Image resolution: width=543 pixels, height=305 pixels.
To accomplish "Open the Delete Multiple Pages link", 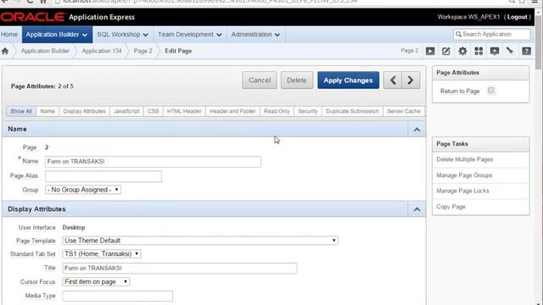I will [x=465, y=159].
